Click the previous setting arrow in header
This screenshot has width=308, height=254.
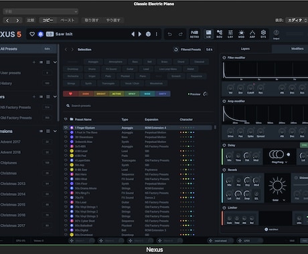coord(7,21)
